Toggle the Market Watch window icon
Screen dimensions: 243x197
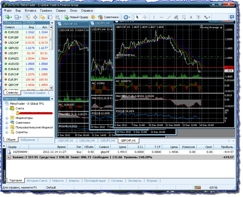click(x=28, y=17)
